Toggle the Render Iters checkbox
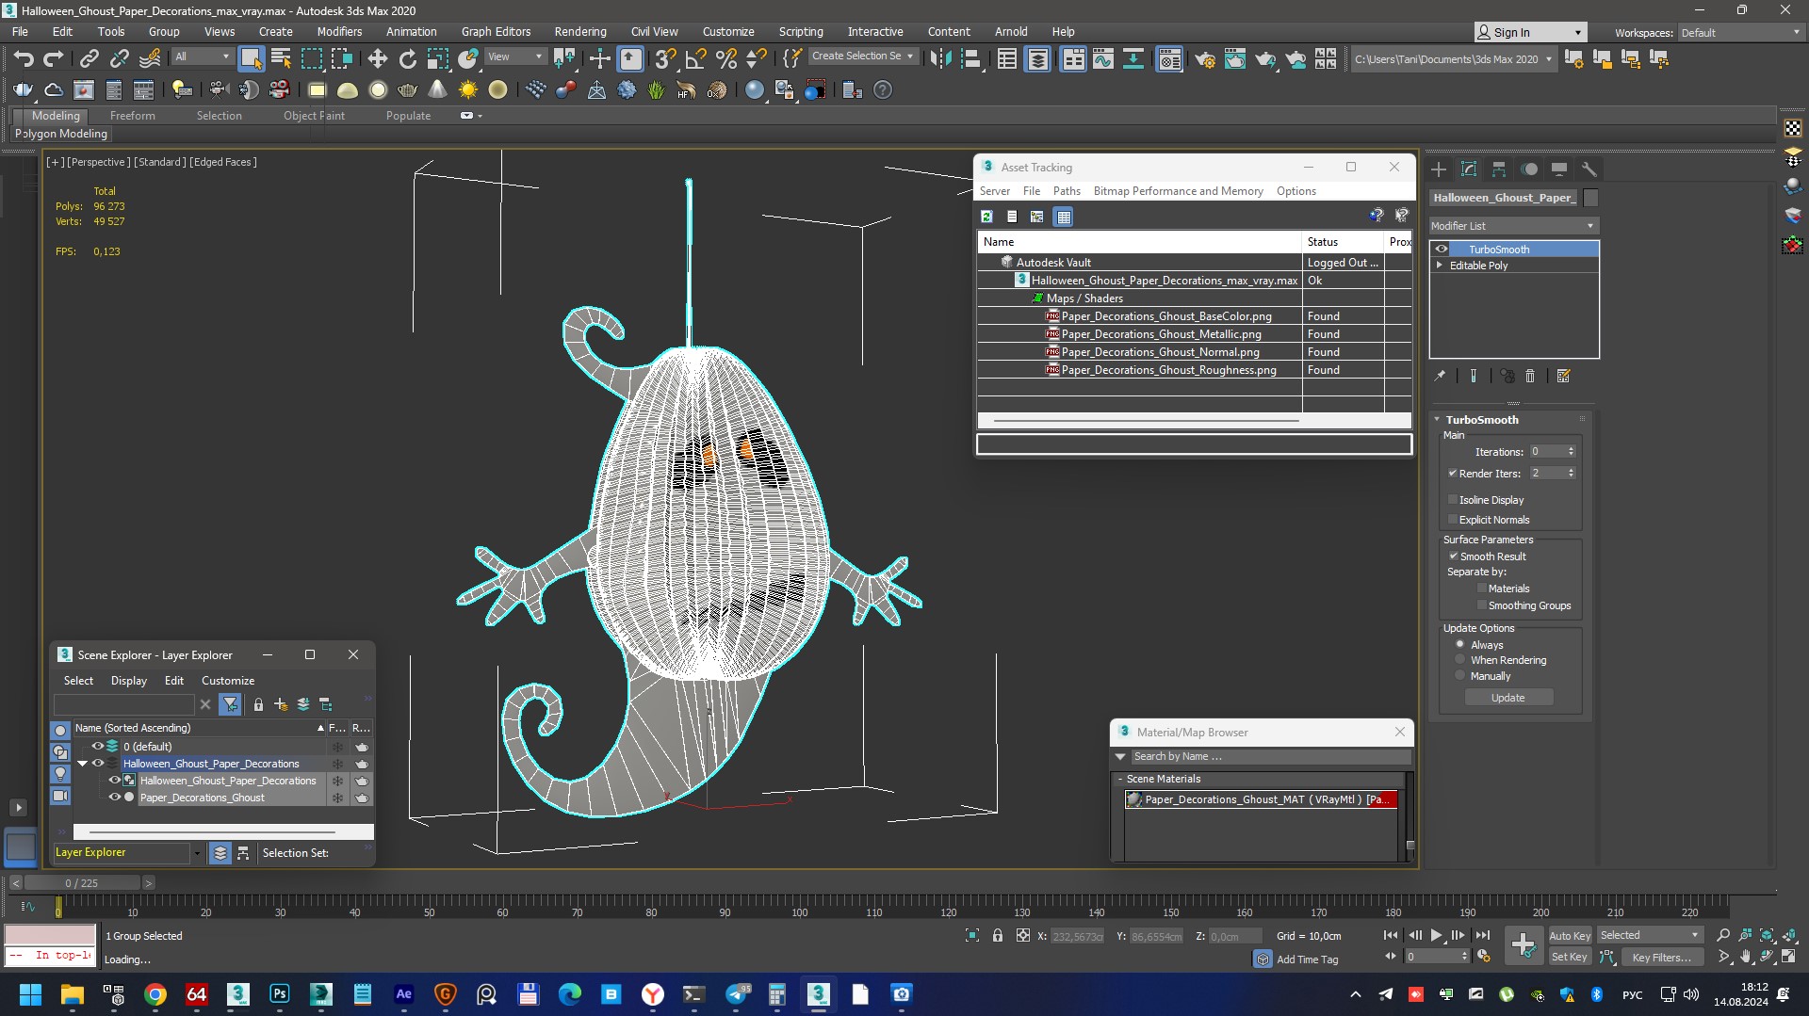The width and height of the screenshot is (1809, 1016). pyautogui.click(x=1452, y=474)
